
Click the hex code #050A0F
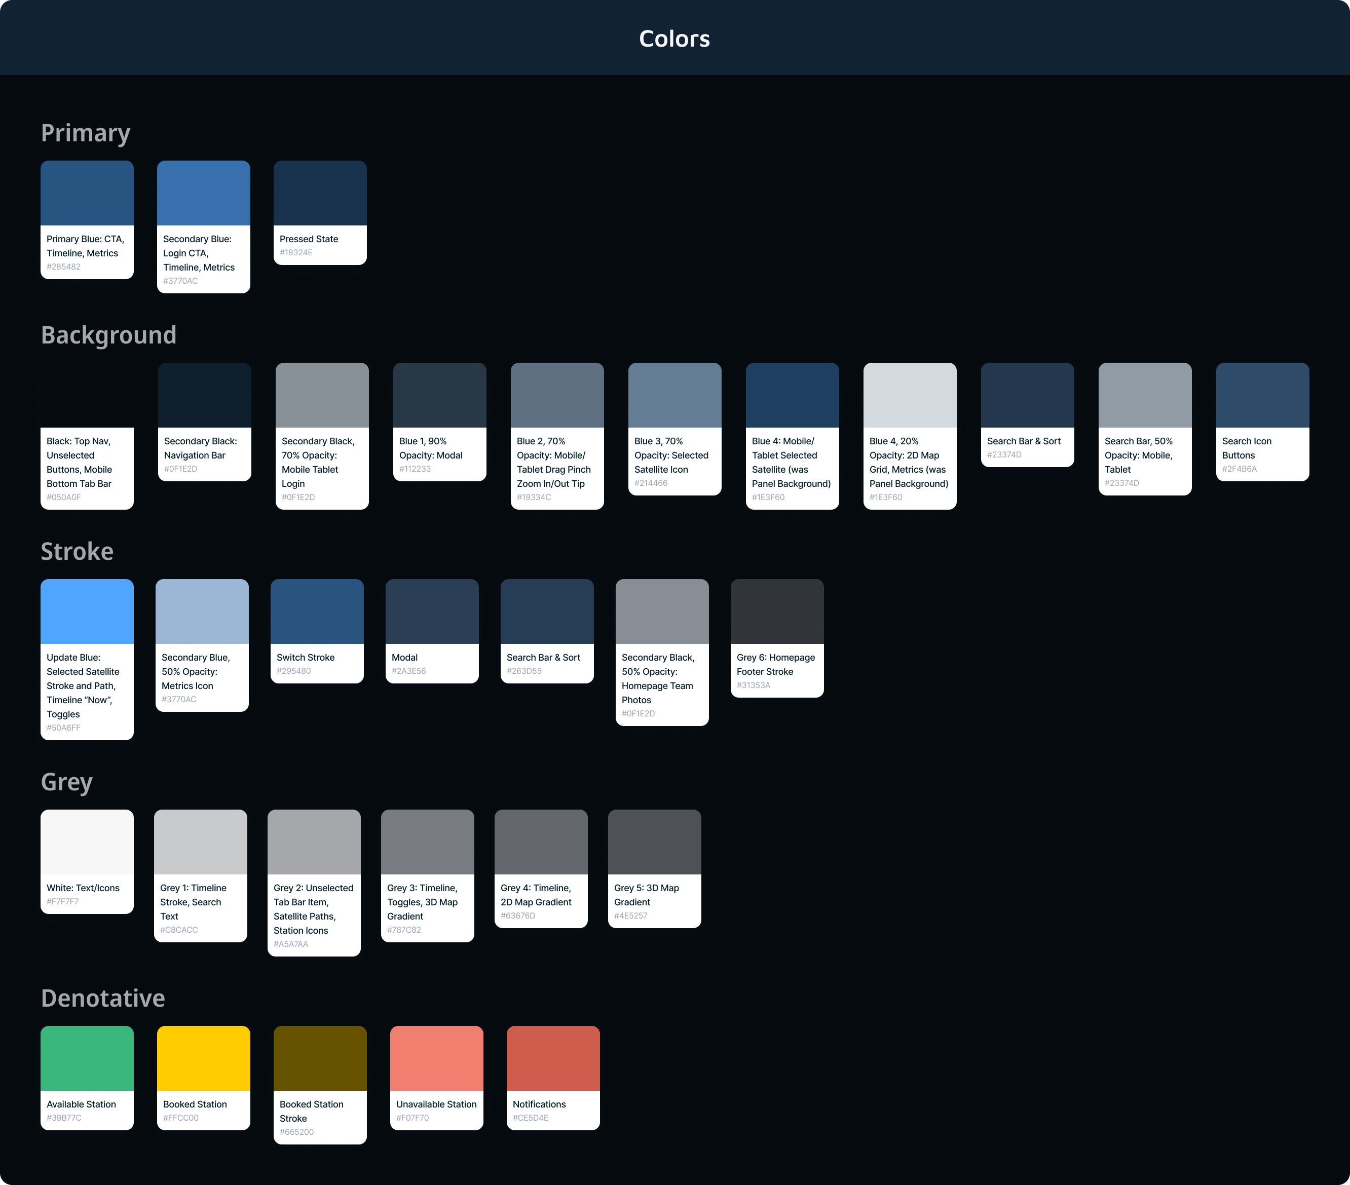[x=63, y=498]
